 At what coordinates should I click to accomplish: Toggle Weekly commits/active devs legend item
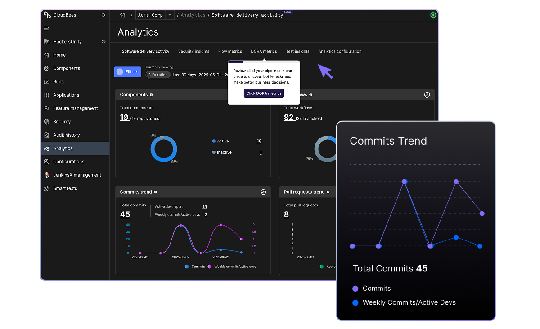point(232,267)
